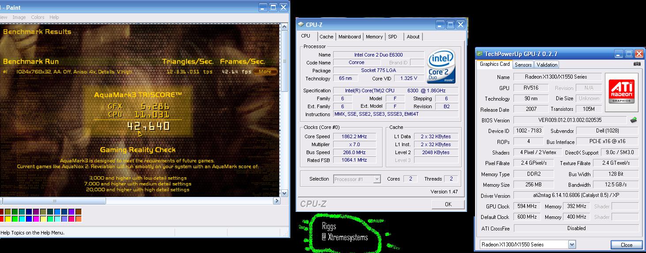Click the Memory Size 256 MB field
The width and height of the screenshot is (646, 253).
pos(533,185)
